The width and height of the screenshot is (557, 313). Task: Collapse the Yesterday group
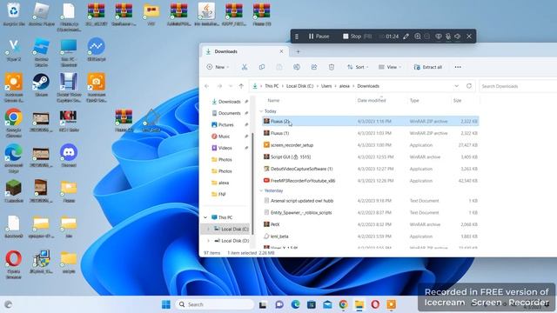[x=261, y=190]
